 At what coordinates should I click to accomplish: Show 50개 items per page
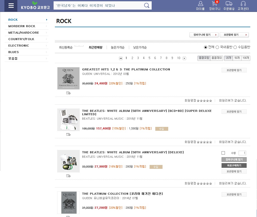click(x=237, y=58)
